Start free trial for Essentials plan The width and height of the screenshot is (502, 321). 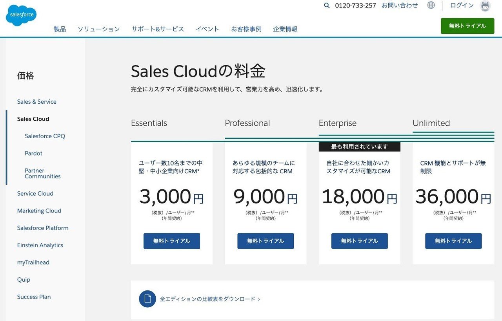pyautogui.click(x=172, y=241)
